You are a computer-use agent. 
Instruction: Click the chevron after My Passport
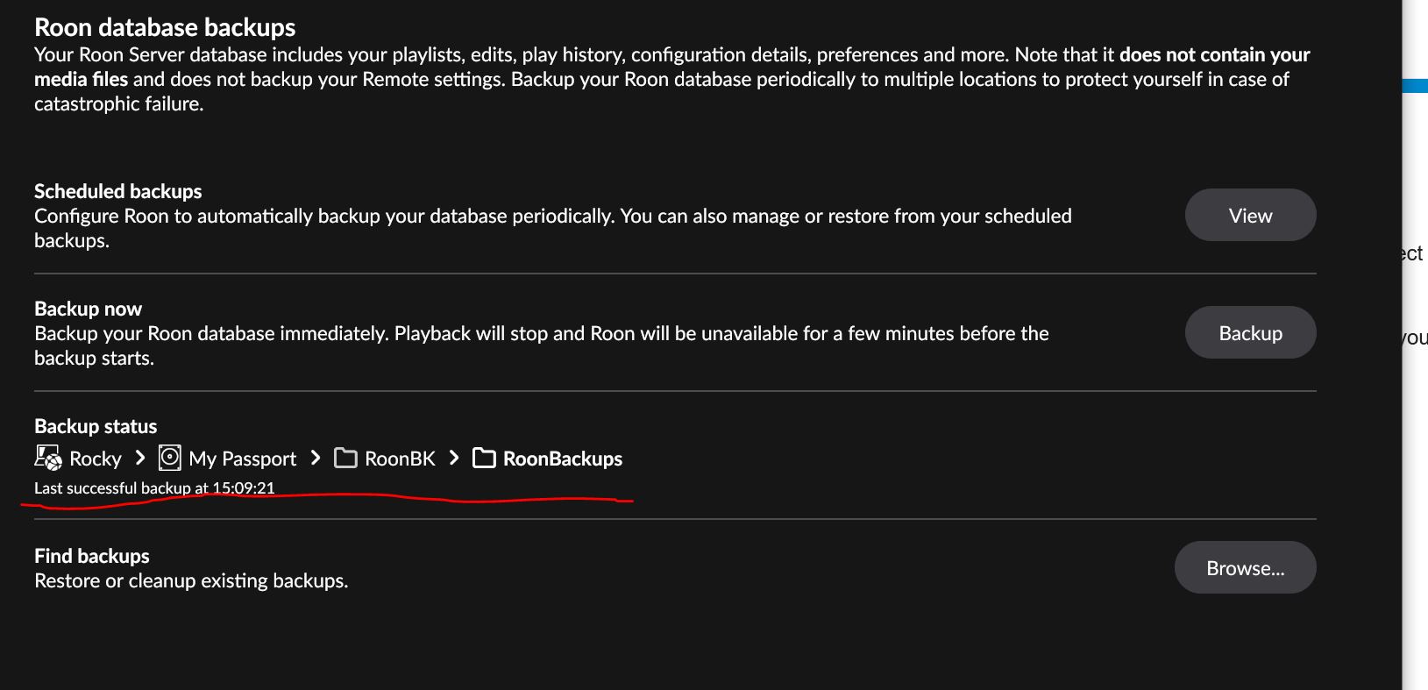coord(316,458)
